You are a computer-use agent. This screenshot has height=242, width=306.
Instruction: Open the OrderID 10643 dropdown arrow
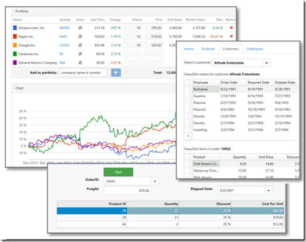155,181
